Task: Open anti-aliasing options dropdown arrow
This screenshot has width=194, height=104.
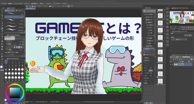Action: click(x=23, y=47)
